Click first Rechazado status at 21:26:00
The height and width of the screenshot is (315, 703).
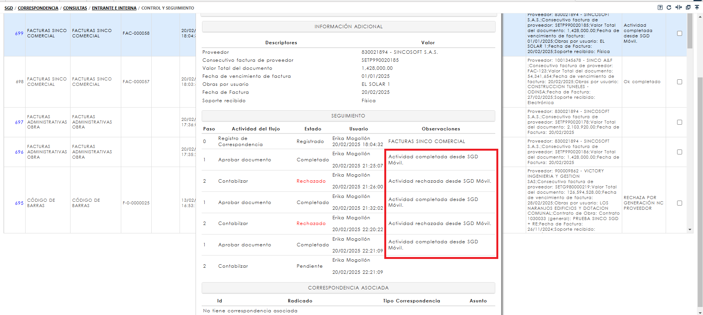[311, 181]
